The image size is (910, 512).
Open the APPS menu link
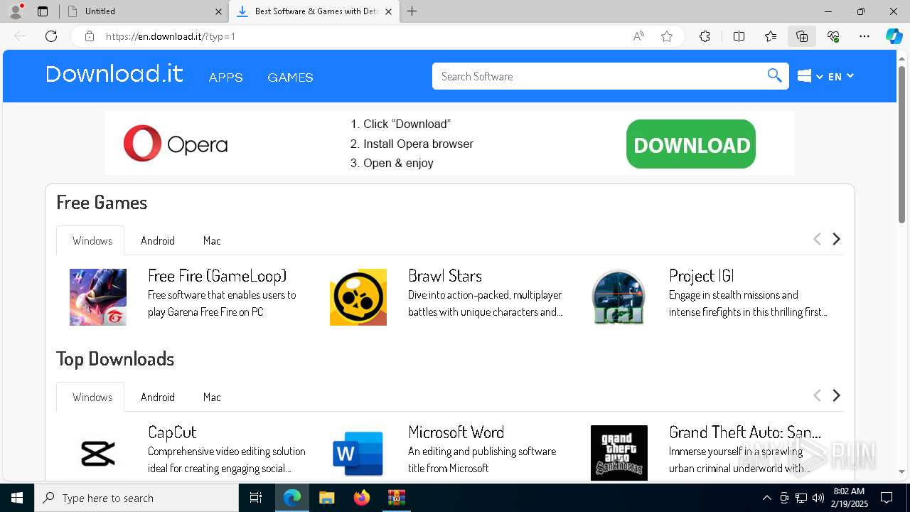click(226, 77)
